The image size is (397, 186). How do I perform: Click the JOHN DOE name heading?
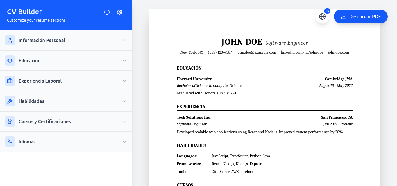pos(242,42)
